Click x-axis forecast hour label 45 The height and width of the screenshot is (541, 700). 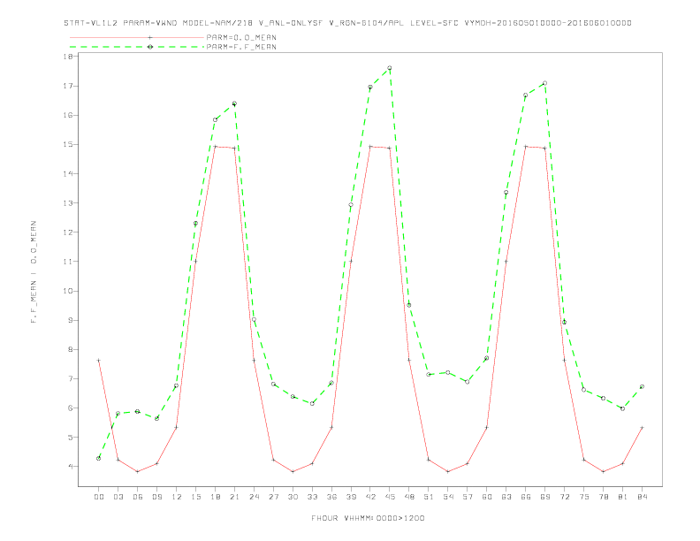coord(390,497)
